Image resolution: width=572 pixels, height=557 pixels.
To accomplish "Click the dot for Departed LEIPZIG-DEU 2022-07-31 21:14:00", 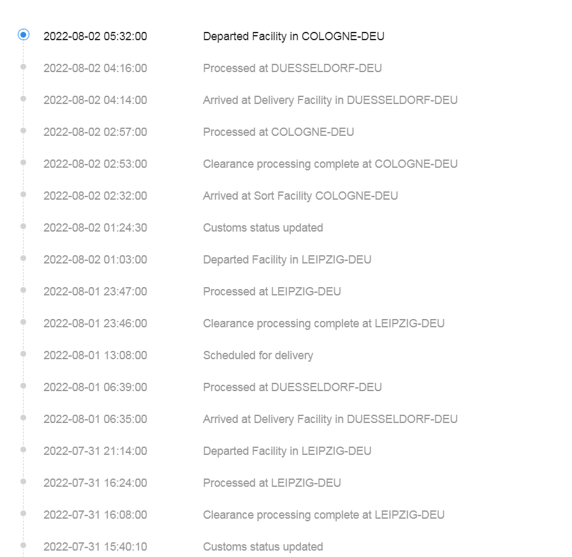I will [x=24, y=449].
